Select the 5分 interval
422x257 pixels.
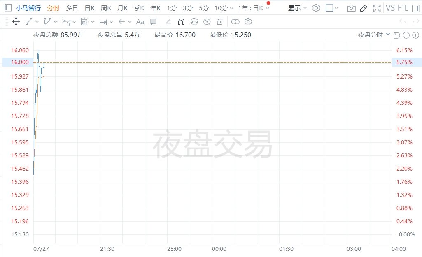[204, 8]
